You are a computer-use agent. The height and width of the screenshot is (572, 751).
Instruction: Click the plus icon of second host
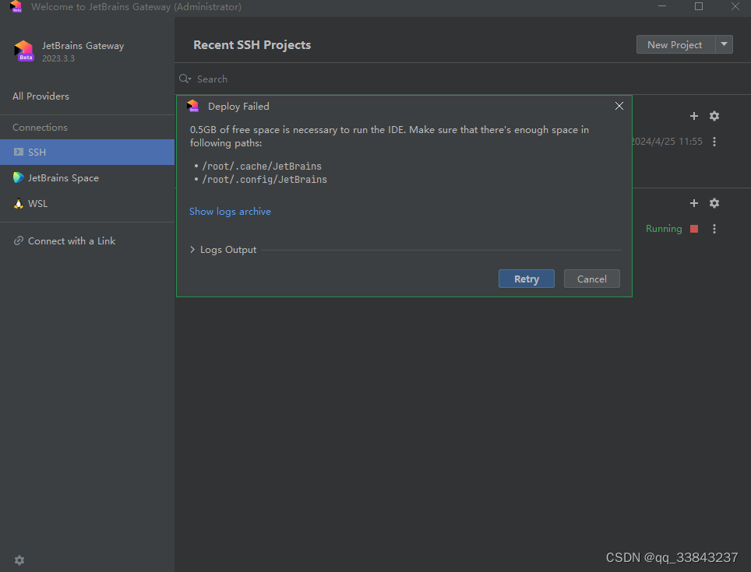(693, 203)
